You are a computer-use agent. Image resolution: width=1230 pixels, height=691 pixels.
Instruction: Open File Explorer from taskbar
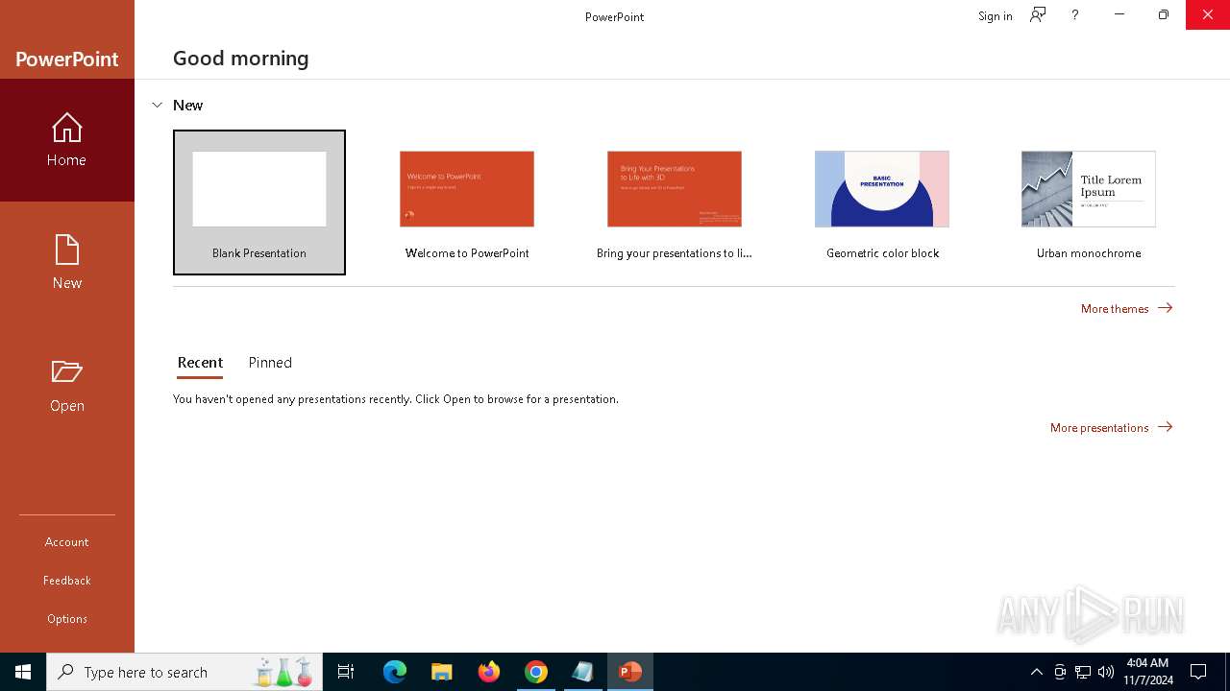click(442, 672)
